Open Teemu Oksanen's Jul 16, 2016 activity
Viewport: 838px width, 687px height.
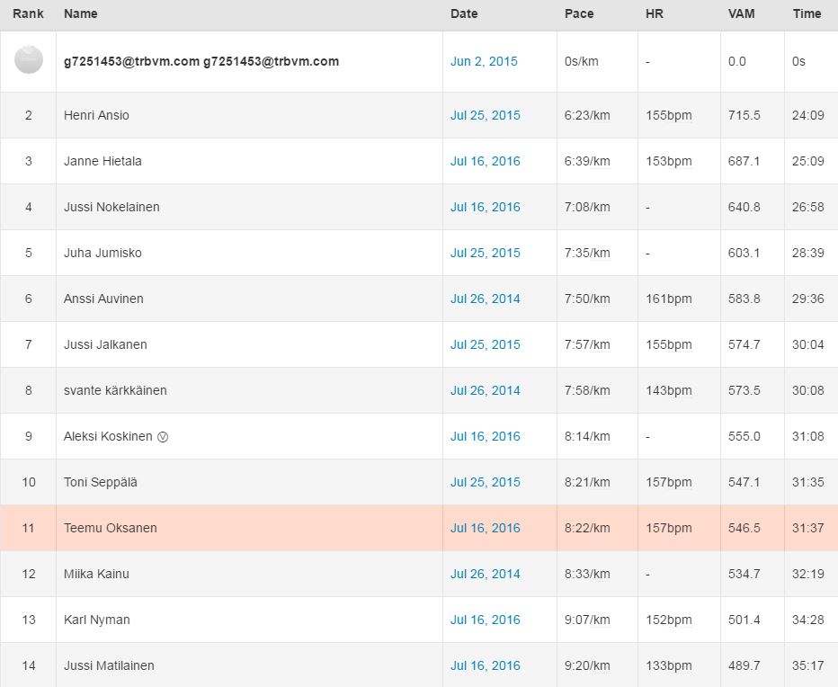pyautogui.click(x=485, y=529)
